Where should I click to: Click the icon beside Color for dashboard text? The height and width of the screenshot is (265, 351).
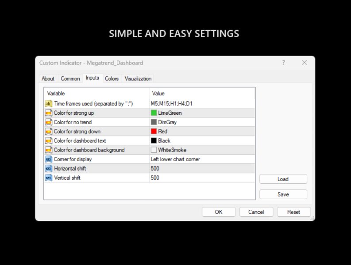(x=48, y=141)
